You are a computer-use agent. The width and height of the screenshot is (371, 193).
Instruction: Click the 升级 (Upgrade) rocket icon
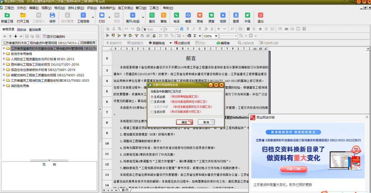tap(247, 17)
